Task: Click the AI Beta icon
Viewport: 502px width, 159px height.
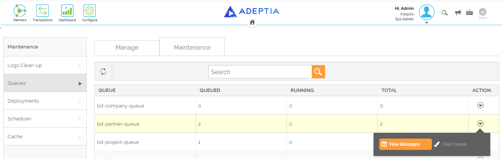Action: coord(483,12)
